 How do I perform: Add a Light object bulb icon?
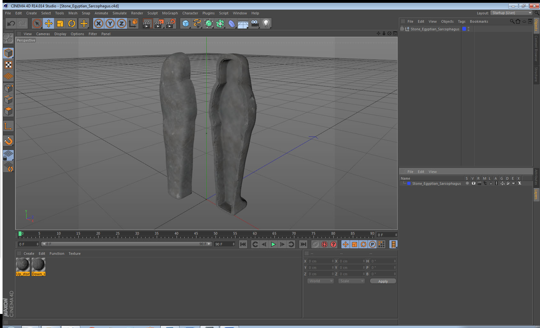point(266,23)
